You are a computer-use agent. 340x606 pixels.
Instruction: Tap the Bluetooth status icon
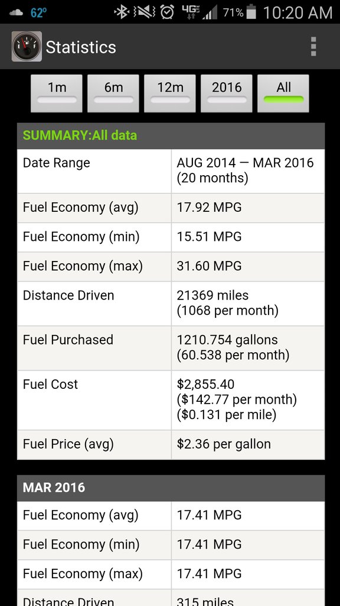point(122,12)
